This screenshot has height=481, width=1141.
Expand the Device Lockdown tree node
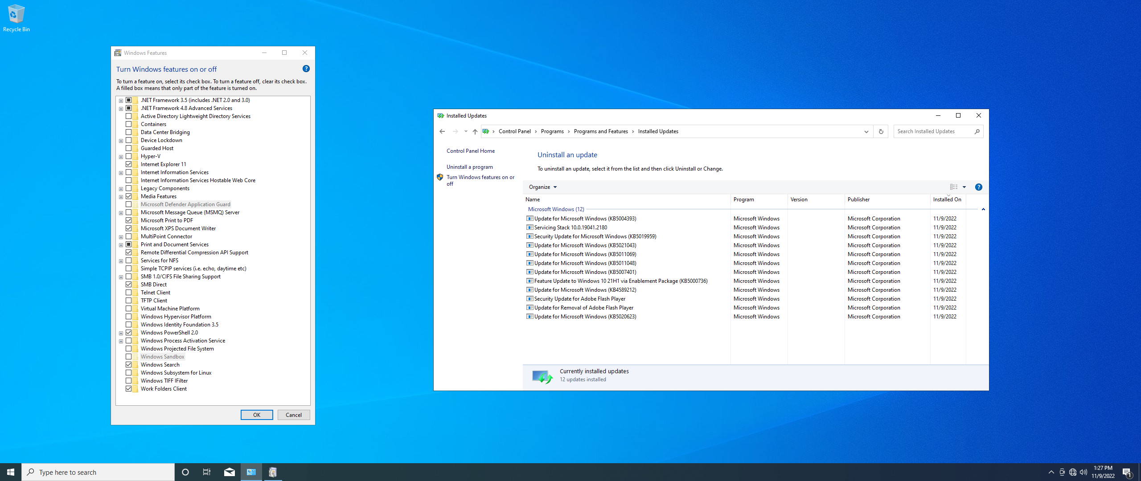coord(121,141)
